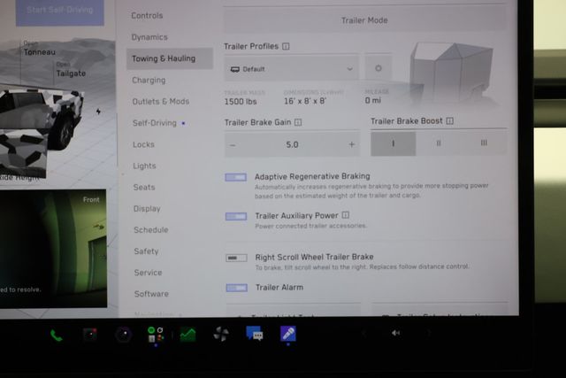The height and width of the screenshot is (378, 566).
Task: Click the 1500 lbs trailer mass value
Action: pos(241,102)
